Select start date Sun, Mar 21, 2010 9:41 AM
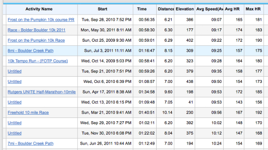268x150 pixels. tap(106, 112)
